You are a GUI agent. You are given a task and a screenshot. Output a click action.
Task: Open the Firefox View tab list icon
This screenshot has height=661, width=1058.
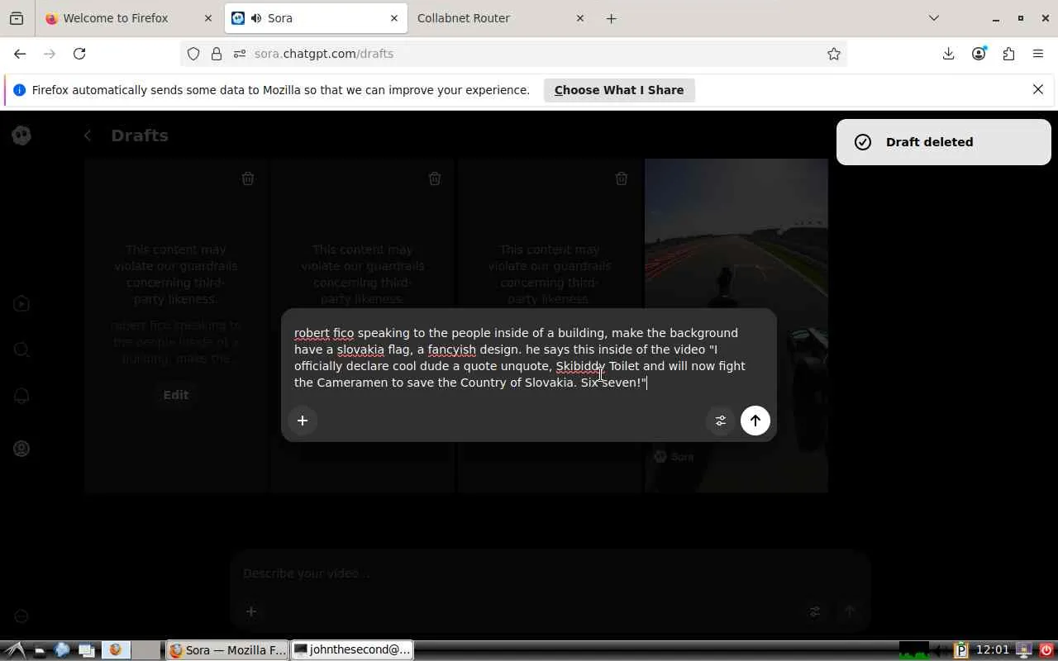[17, 18]
